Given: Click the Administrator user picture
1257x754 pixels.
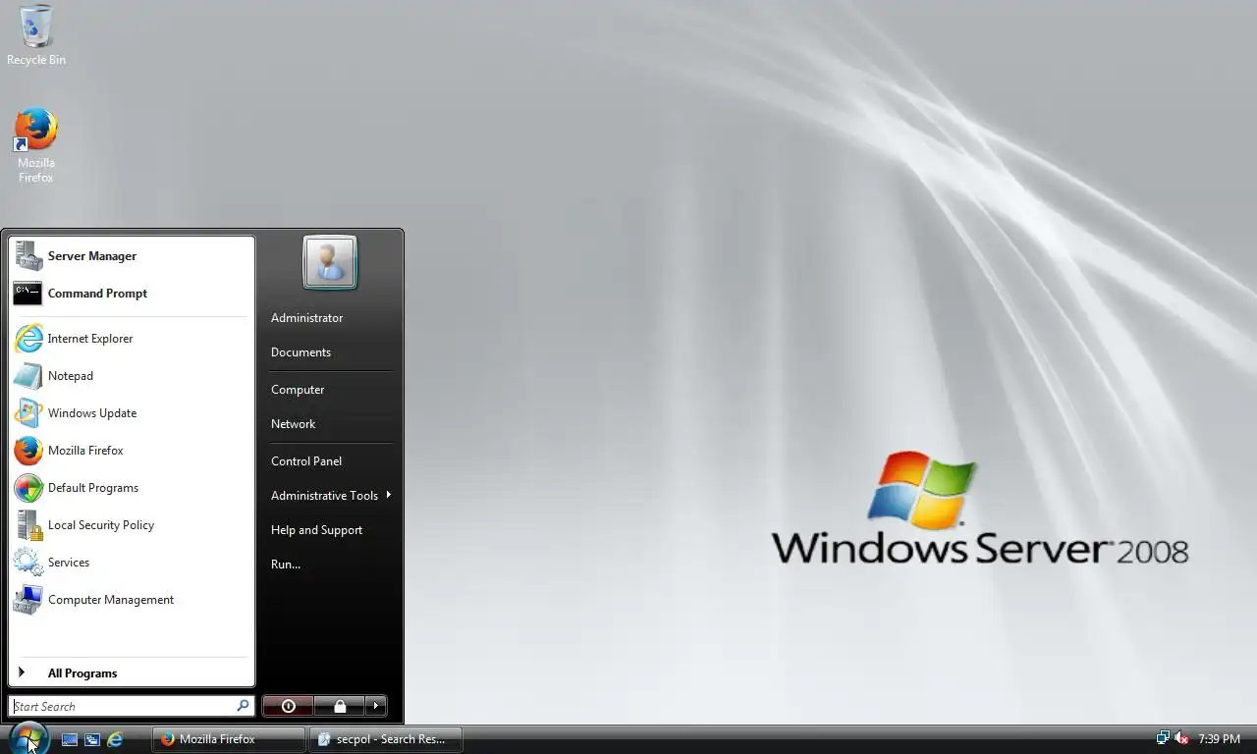Looking at the screenshot, I should 330,262.
